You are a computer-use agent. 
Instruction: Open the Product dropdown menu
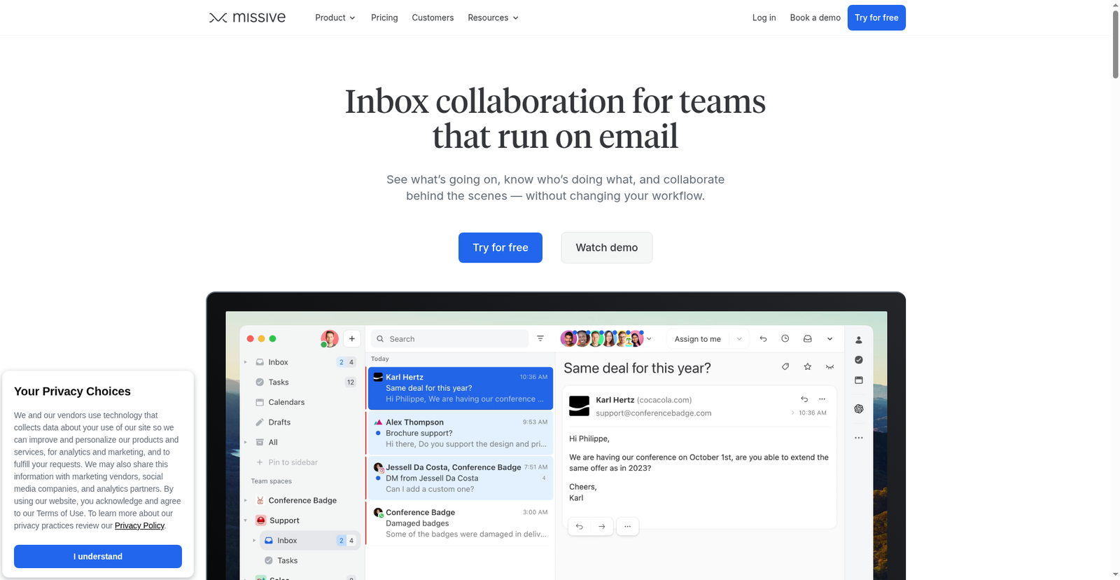coord(335,18)
